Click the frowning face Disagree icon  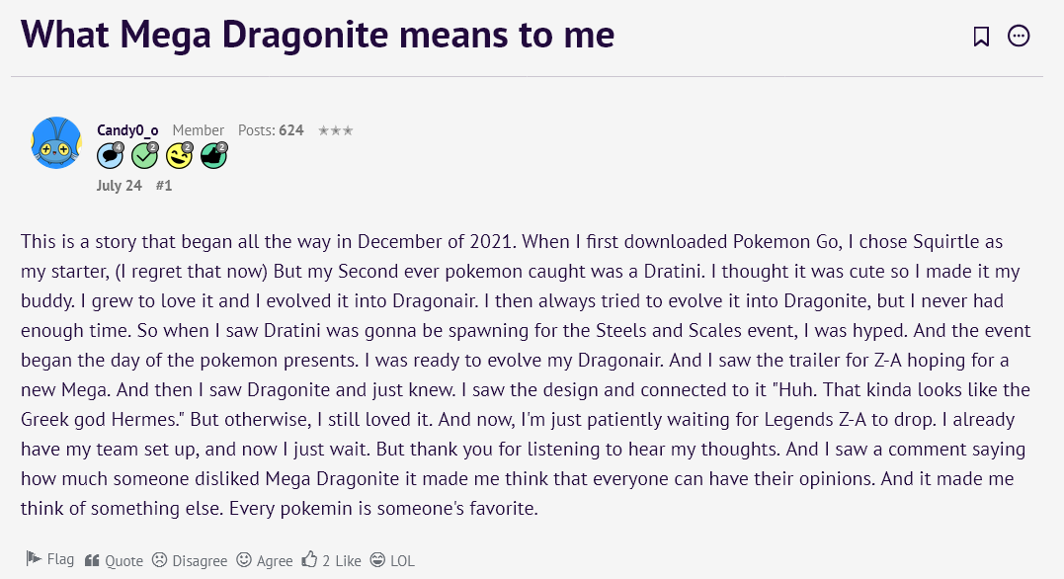pos(159,560)
